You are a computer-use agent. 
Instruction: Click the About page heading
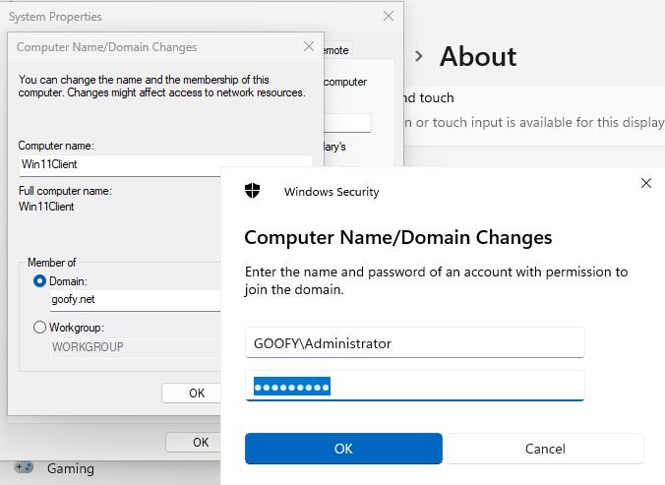click(x=478, y=56)
